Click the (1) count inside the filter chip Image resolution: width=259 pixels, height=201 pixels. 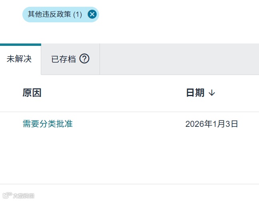(x=78, y=15)
